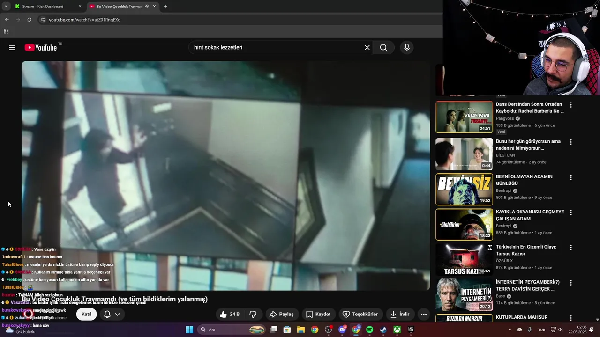Open the 'Çok bulutlu' weather widget
Image resolution: width=600 pixels, height=337 pixels.
pyautogui.click(x=21, y=330)
